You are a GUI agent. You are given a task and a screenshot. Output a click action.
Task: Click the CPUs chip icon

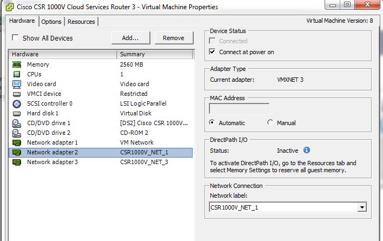[17, 74]
